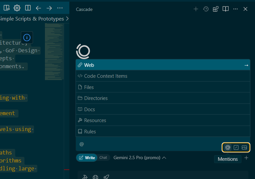255x179 pixels.
Task: Click the Cascade panel title
Action: click(84, 9)
